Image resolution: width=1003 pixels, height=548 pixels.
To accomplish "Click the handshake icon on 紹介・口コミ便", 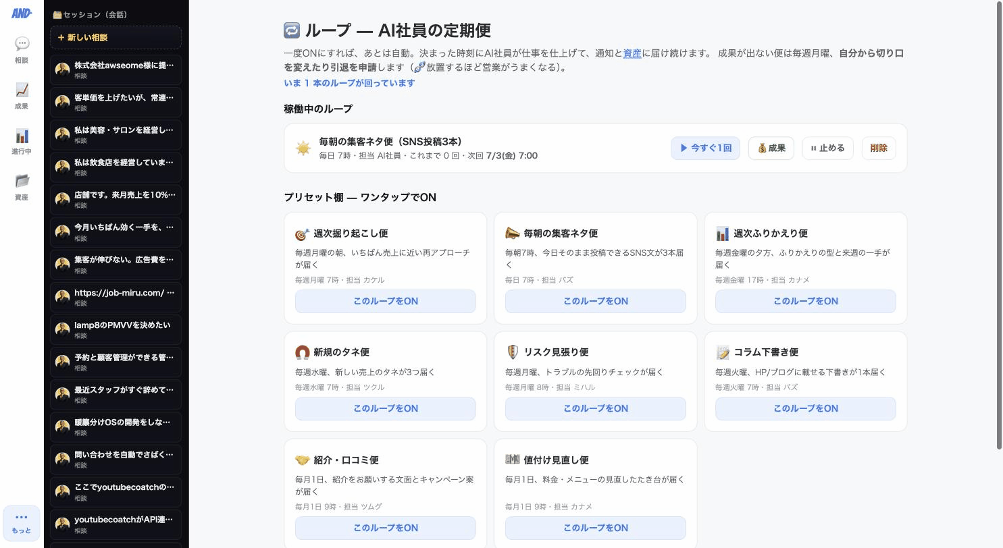I will point(302,460).
